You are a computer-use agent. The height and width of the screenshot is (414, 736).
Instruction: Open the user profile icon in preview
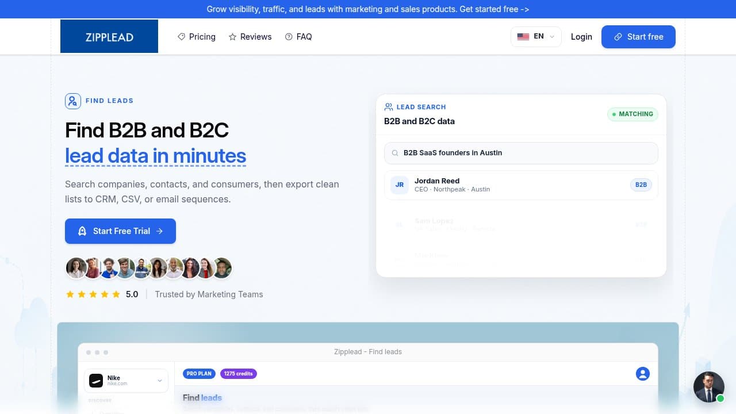pyautogui.click(x=643, y=374)
